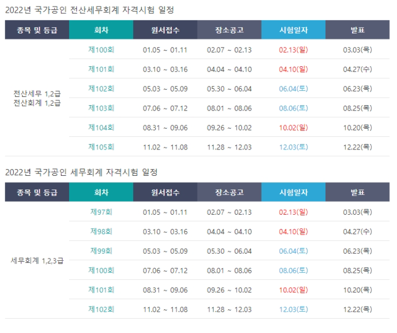Select '발표' header in the lower 세무회계 table
The image size is (397, 333).
pos(358,192)
